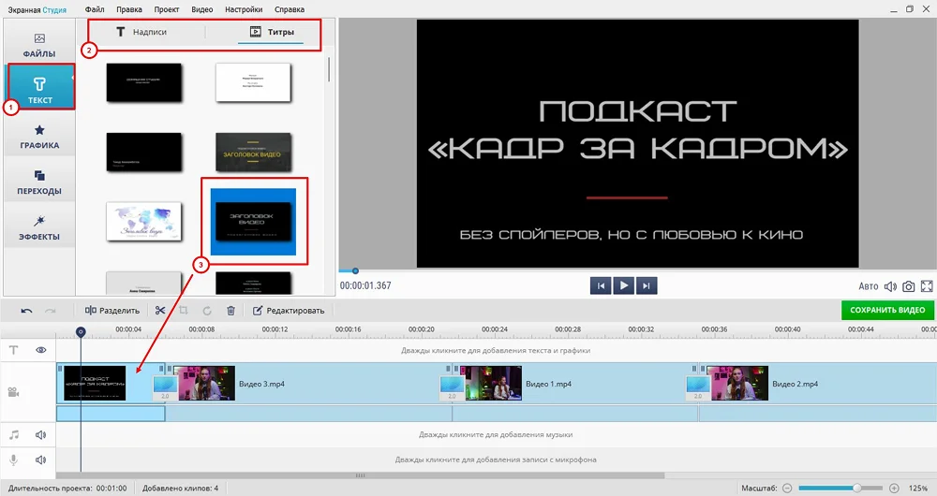Click the add music track hint
The image size is (937, 496).
tap(496, 434)
